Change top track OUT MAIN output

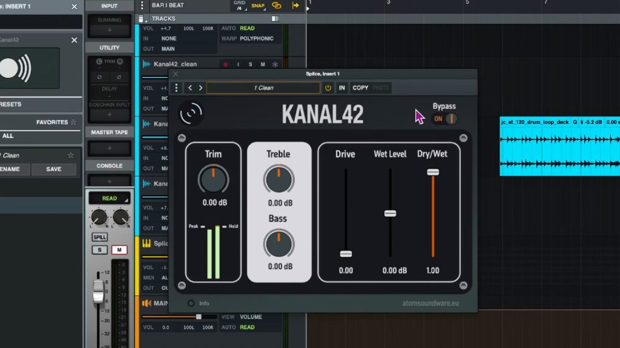(168, 48)
